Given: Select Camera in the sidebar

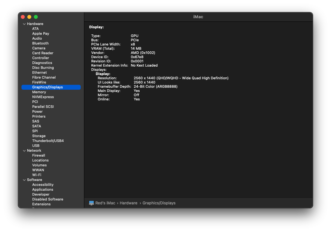Looking at the screenshot, I should pos(39,48).
